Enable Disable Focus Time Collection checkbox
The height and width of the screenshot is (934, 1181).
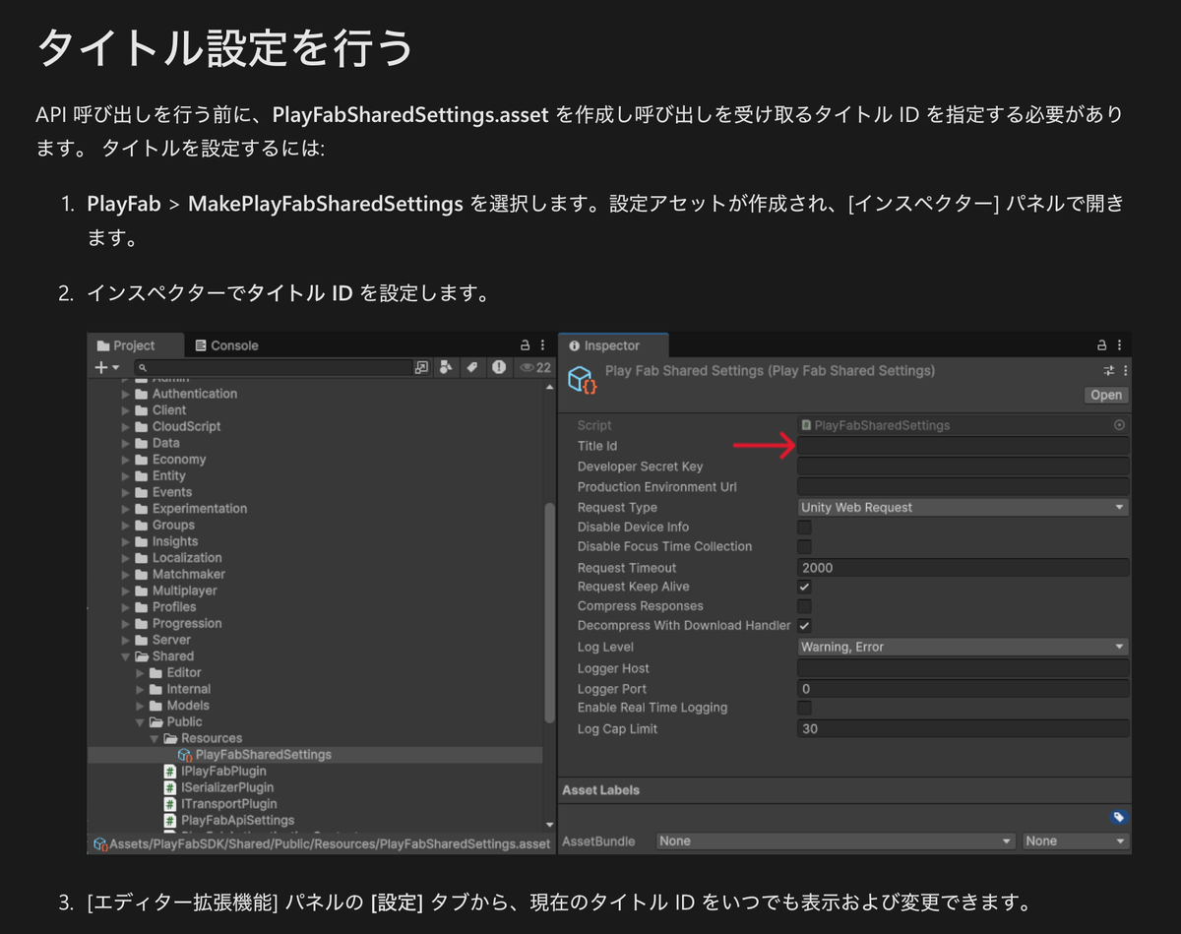(804, 546)
